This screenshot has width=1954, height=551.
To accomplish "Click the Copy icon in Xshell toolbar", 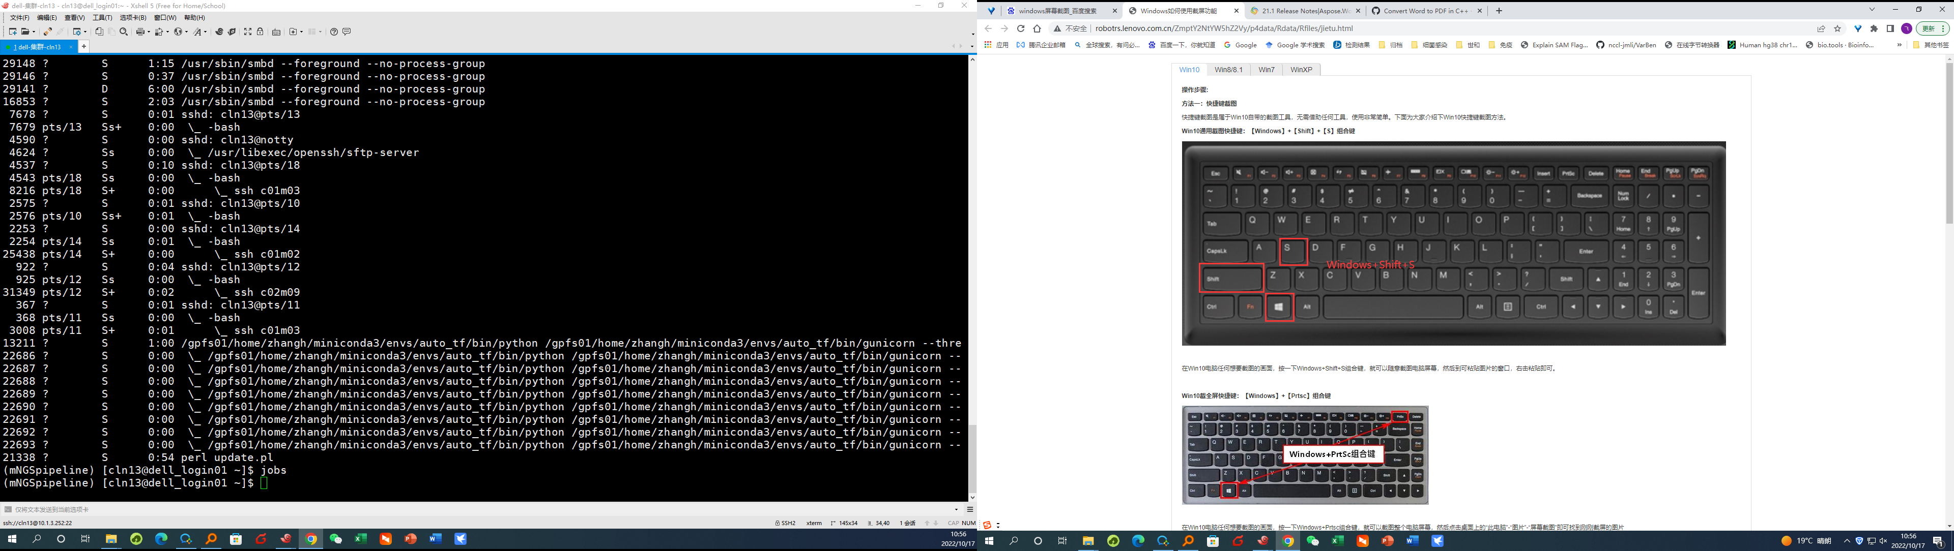I will [x=99, y=32].
